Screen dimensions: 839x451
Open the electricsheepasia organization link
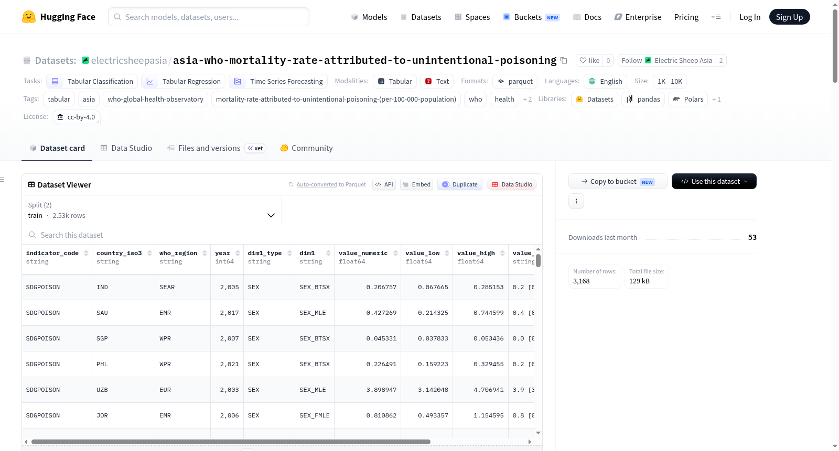[x=129, y=60]
